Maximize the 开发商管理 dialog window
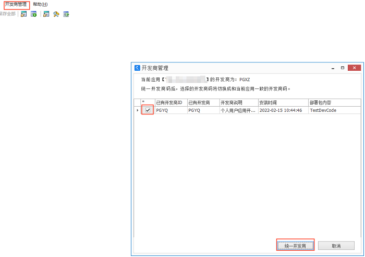Image resolution: width=365 pixels, height=257 pixels. pyautogui.click(x=342, y=68)
